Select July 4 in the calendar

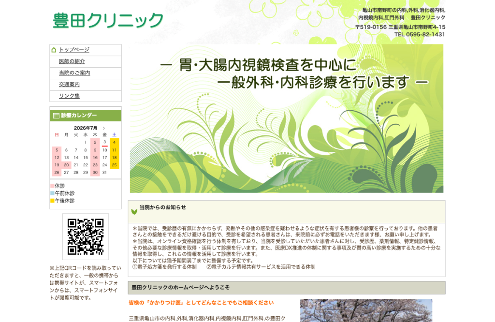[114, 142]
